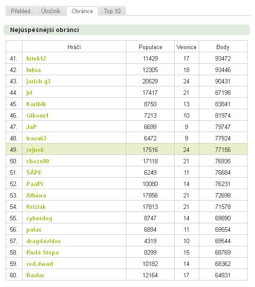Screen dimensions: 255x287
Task: View the jrf player profile
Action: tap(29, 93)
